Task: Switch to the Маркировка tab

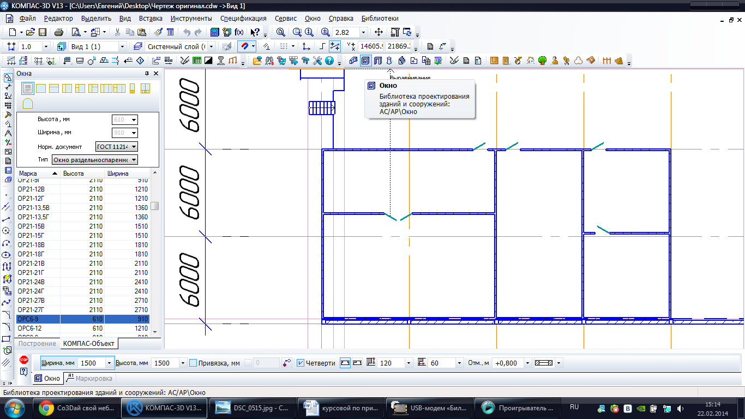Action: pos(89,378)
